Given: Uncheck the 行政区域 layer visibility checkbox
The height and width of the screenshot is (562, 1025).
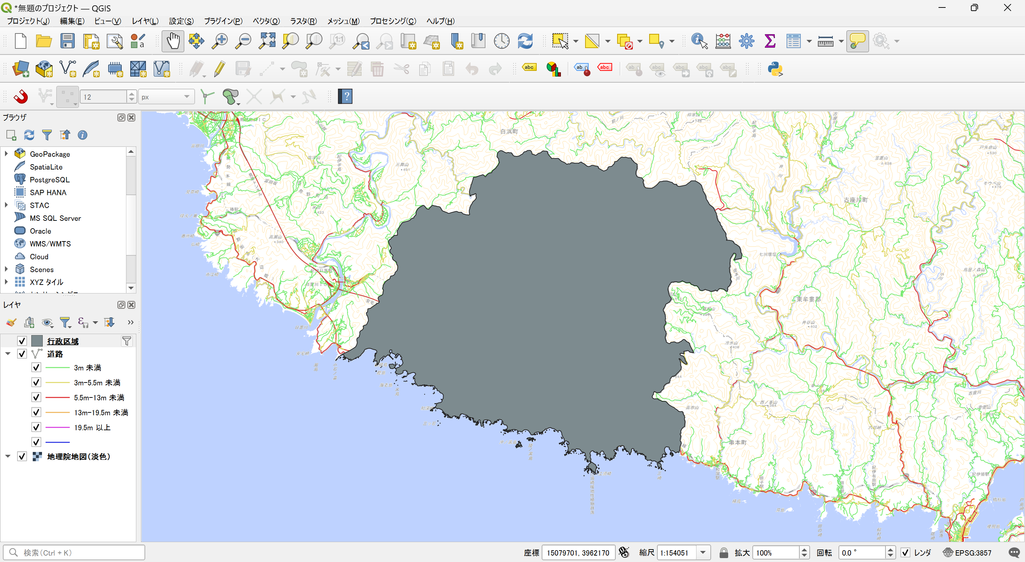Looking at the screenshot, I should coord(22,341).
